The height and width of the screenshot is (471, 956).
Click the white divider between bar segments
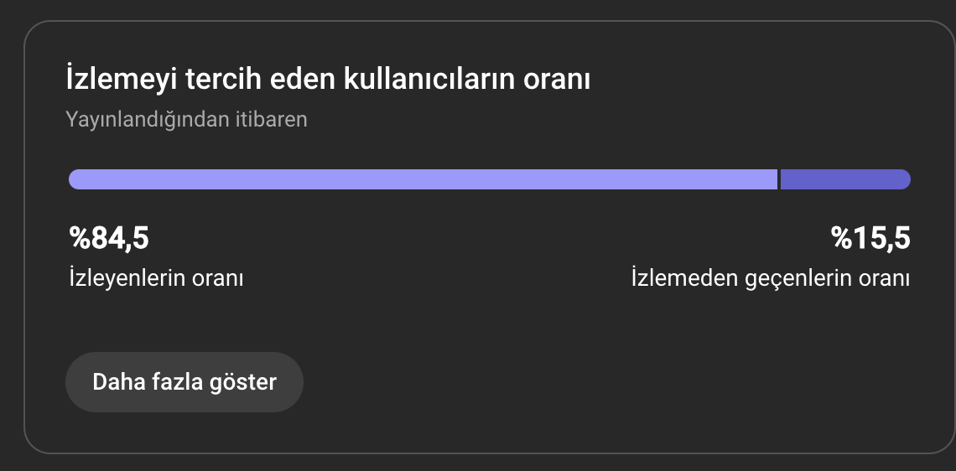(779, 179)
